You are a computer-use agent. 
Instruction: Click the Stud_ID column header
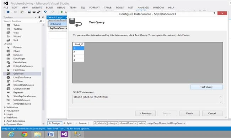[x=79, y=44]
